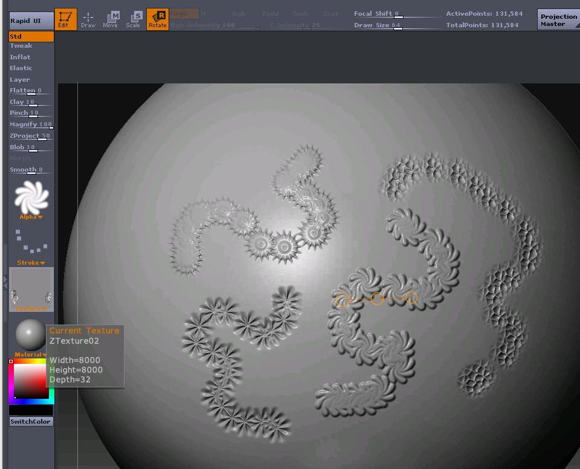Expand the Alpha dropdown arrow

click(x=40, y=218)
